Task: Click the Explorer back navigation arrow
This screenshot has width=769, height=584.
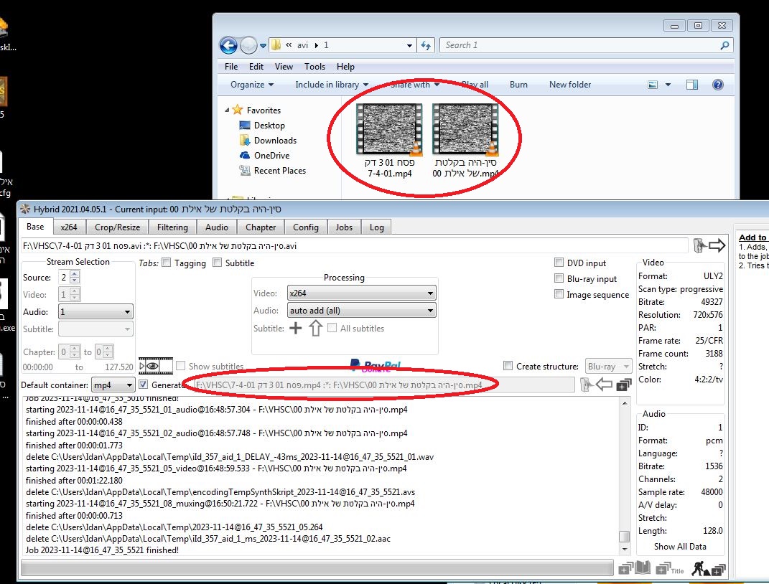Action: tap(228, 45)
